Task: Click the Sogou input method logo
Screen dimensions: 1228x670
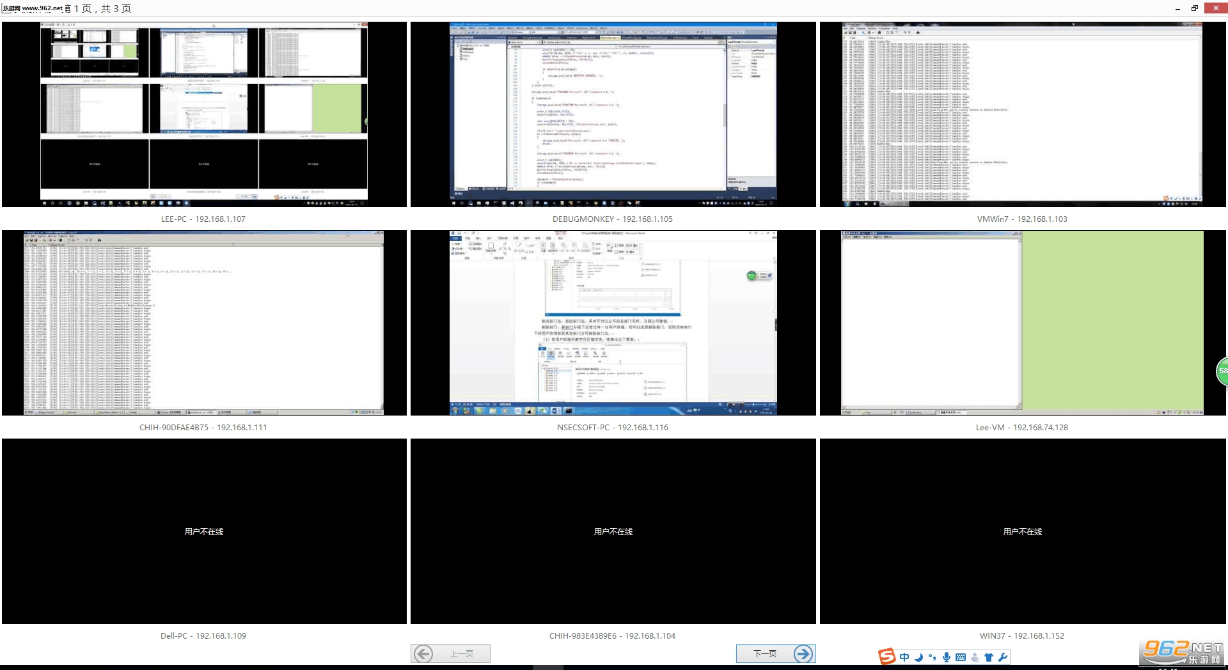Action: click(x=887, y=657)
